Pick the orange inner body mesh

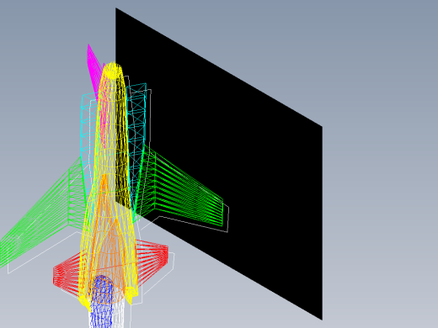pos(108,238)
